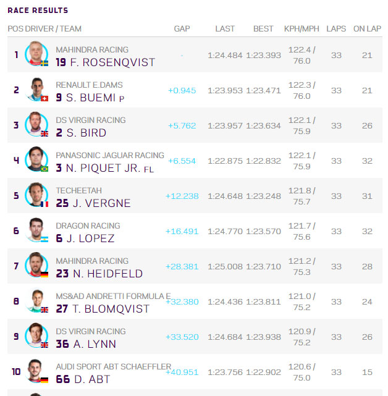Click S. Buemi's driver portrait
Screen dimensions: 388x396
pyautogui.click(x=36, y=89)
